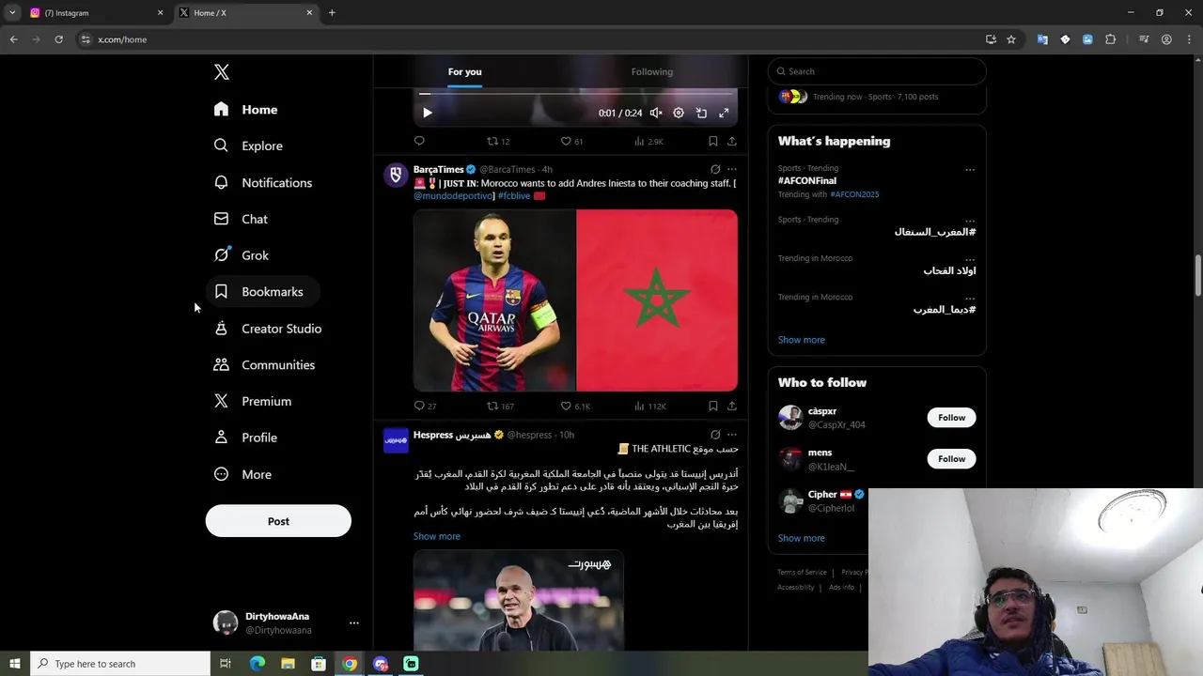The height and width of the screenshot is (676, 1203).
Task: Reply to BarçaTimes post with 27 replies
Action: [425, 406]
